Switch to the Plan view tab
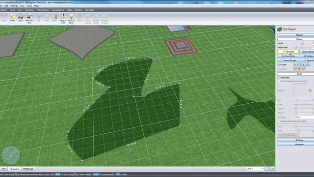Screen dimensions: 314x177 click(x=4, y=169)
